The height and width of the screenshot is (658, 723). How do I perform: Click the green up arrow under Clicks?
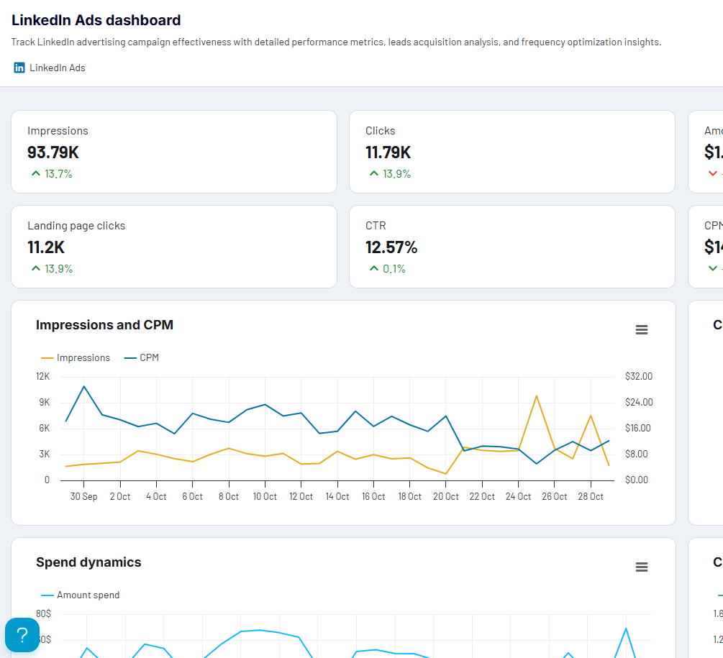click(x=374, y=174)
